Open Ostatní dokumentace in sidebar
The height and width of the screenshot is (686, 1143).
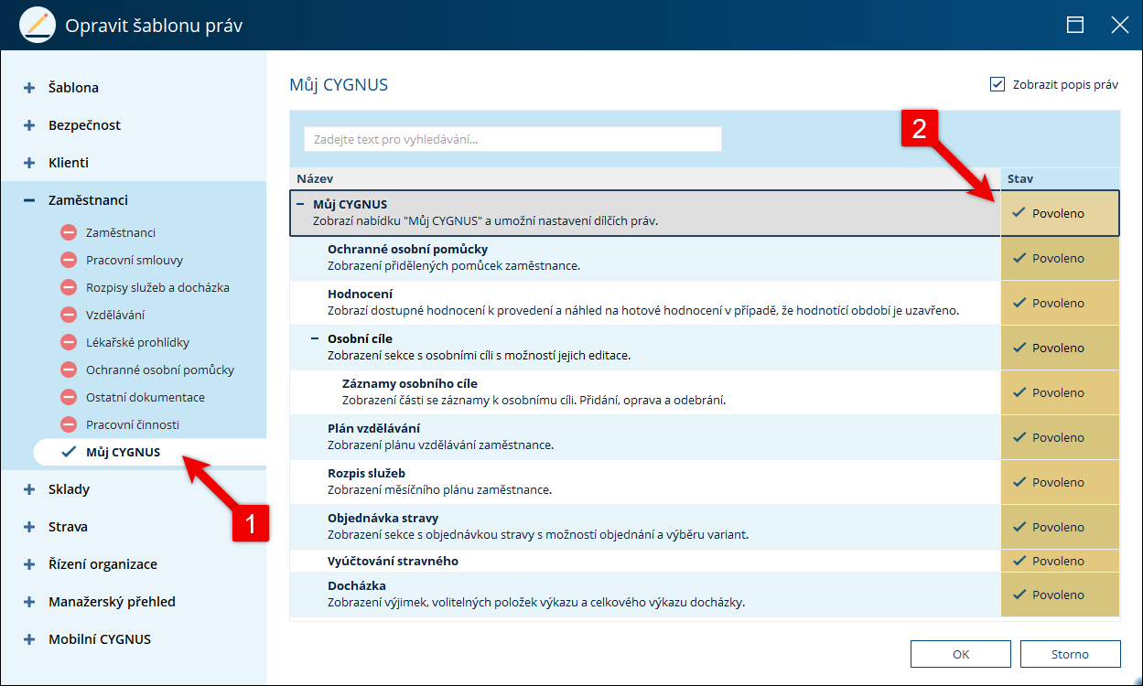click(146, 398)
